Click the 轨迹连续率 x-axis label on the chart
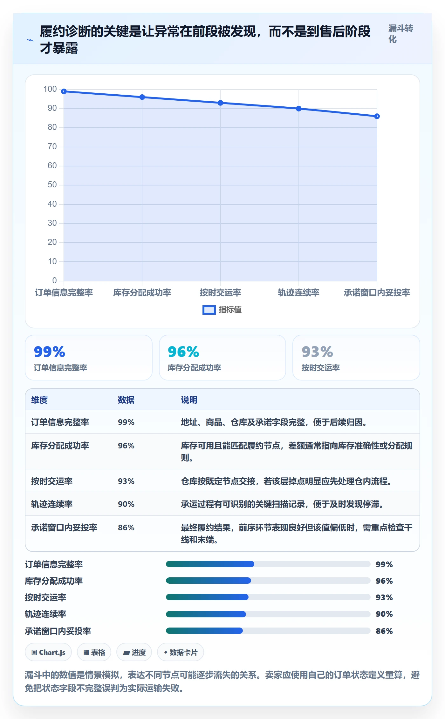 (x=298, y=292)
